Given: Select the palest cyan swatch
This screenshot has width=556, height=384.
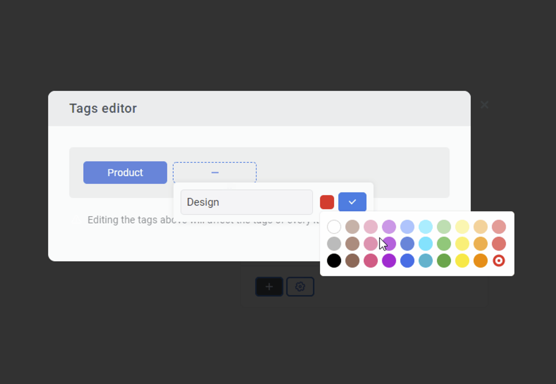Looking at the screenshot, I should coord(426,227).
